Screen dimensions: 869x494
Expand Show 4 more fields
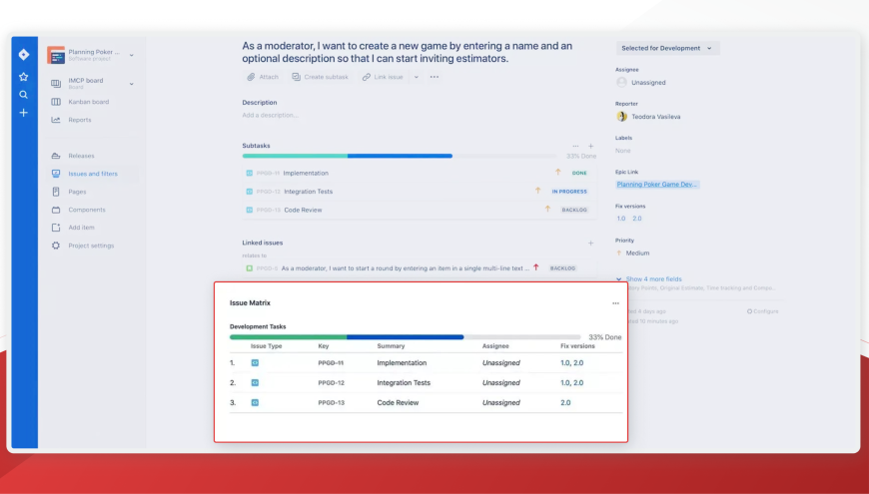(x=649, y=278)
